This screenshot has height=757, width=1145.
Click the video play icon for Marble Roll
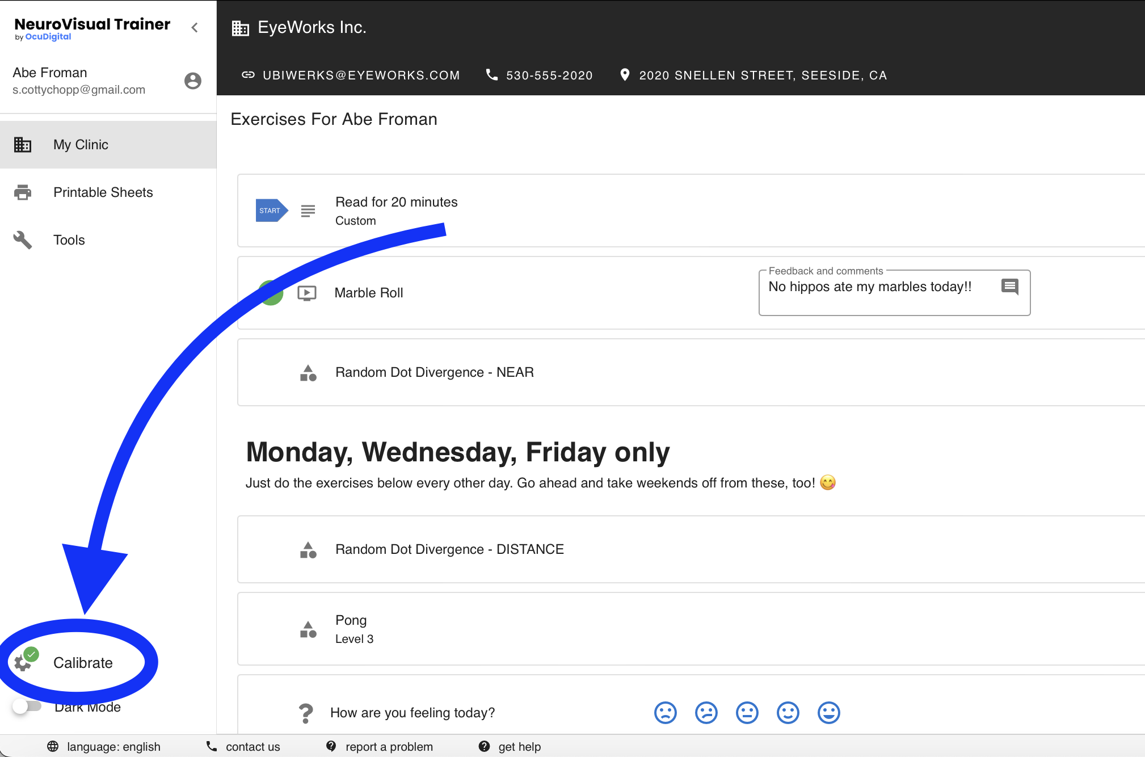(x=307, y=293)
